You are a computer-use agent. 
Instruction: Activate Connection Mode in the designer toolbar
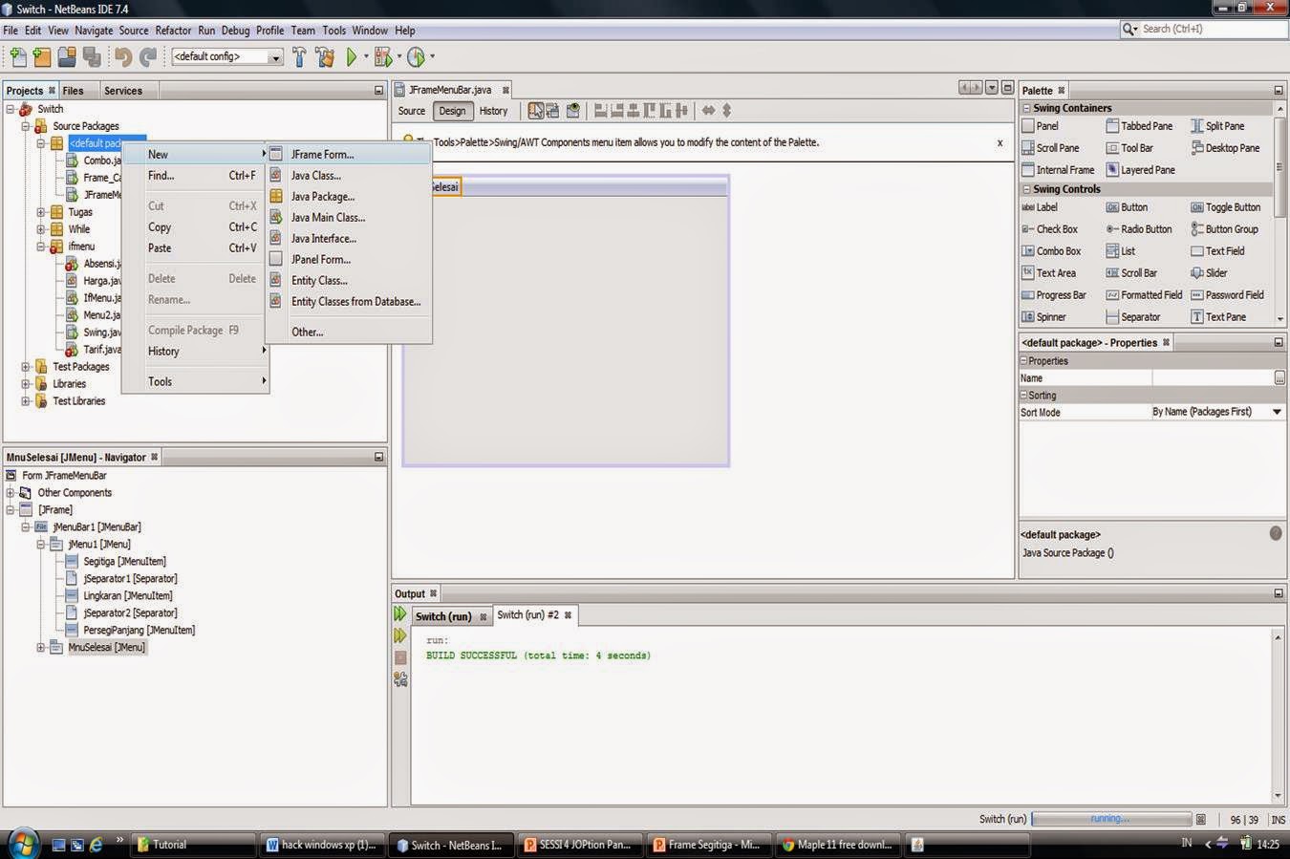click(x=553, y=111)
